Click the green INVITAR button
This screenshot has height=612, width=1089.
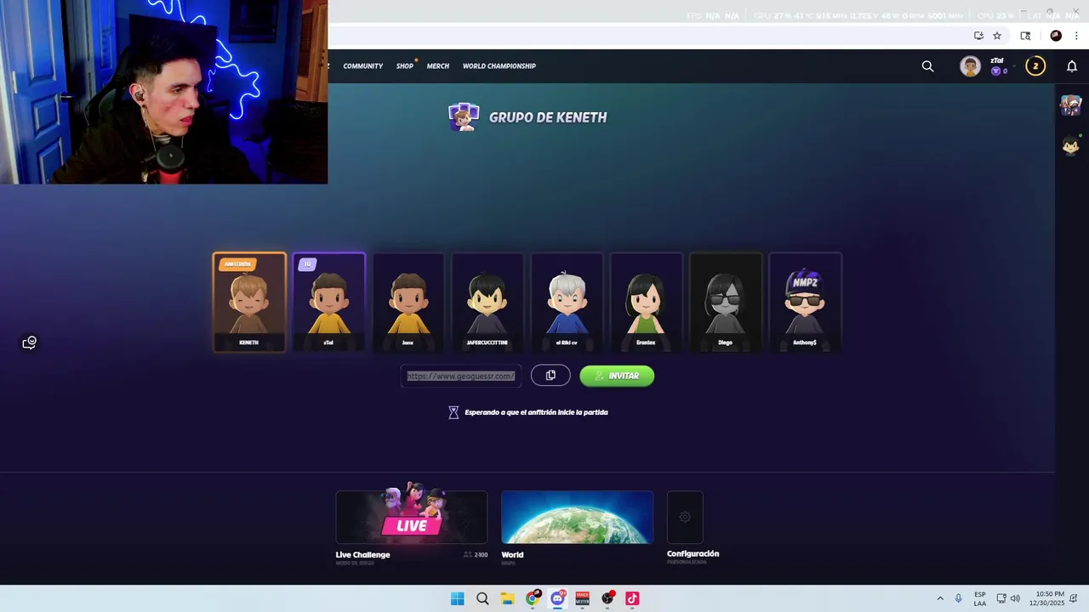617,376
